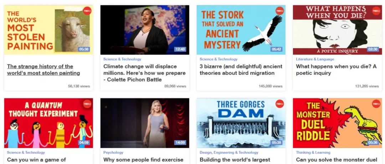Click TED-Ed badge on Three Gorges Dam thumbnail
Viewport: 385px width, 164px height.
click(280, 104)
